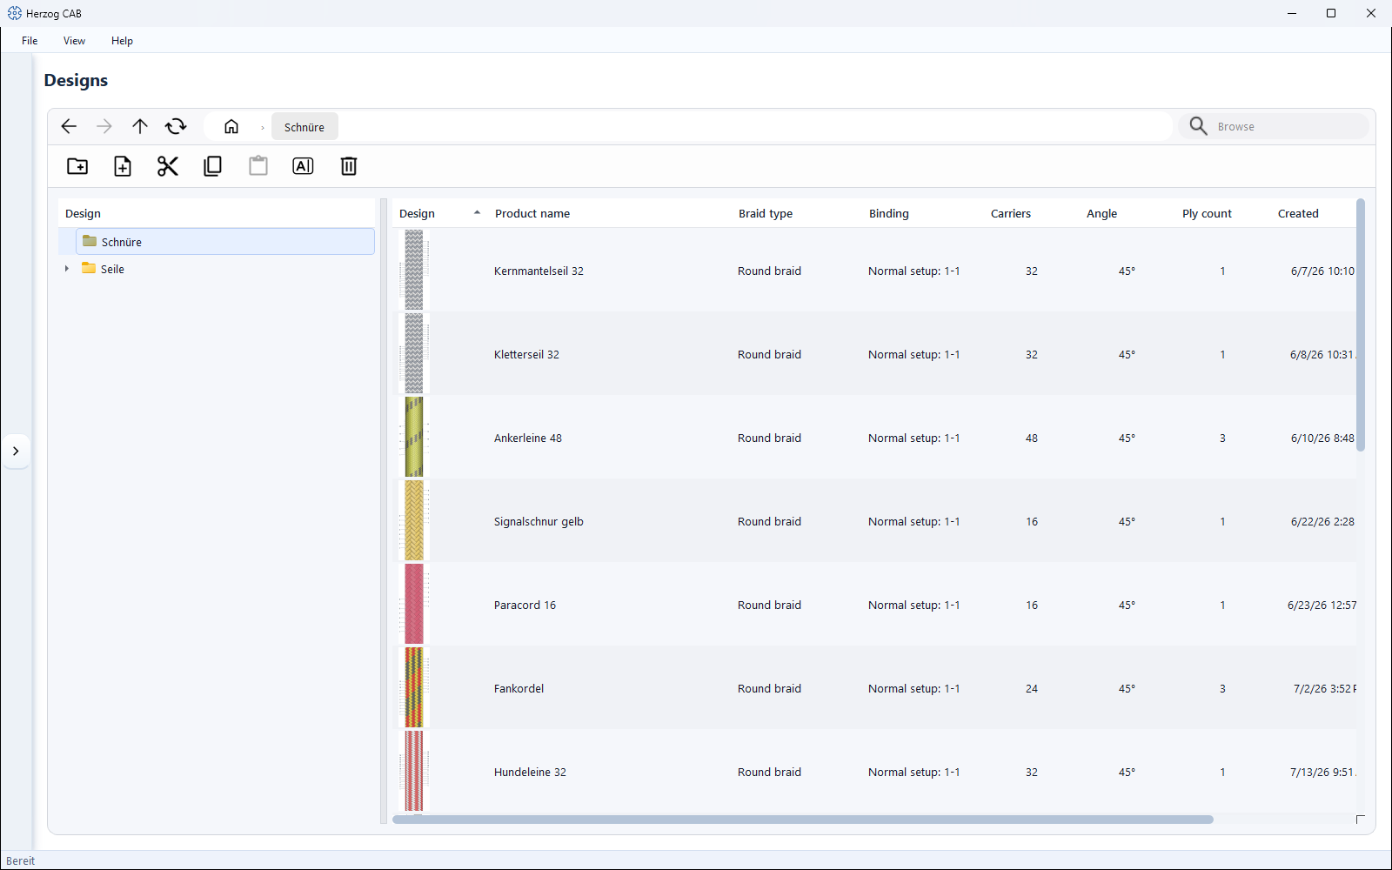The height and width of the screenshot is (870, 1392).
Task: Click the paste clipboard icon
Action: 258,166
